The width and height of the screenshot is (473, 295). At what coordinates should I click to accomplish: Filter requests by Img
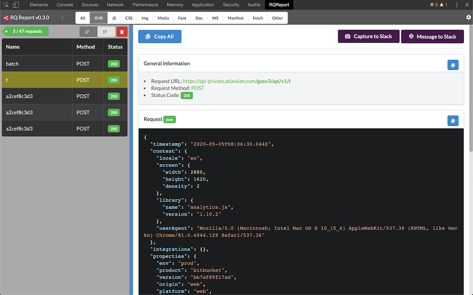[145, 18]
